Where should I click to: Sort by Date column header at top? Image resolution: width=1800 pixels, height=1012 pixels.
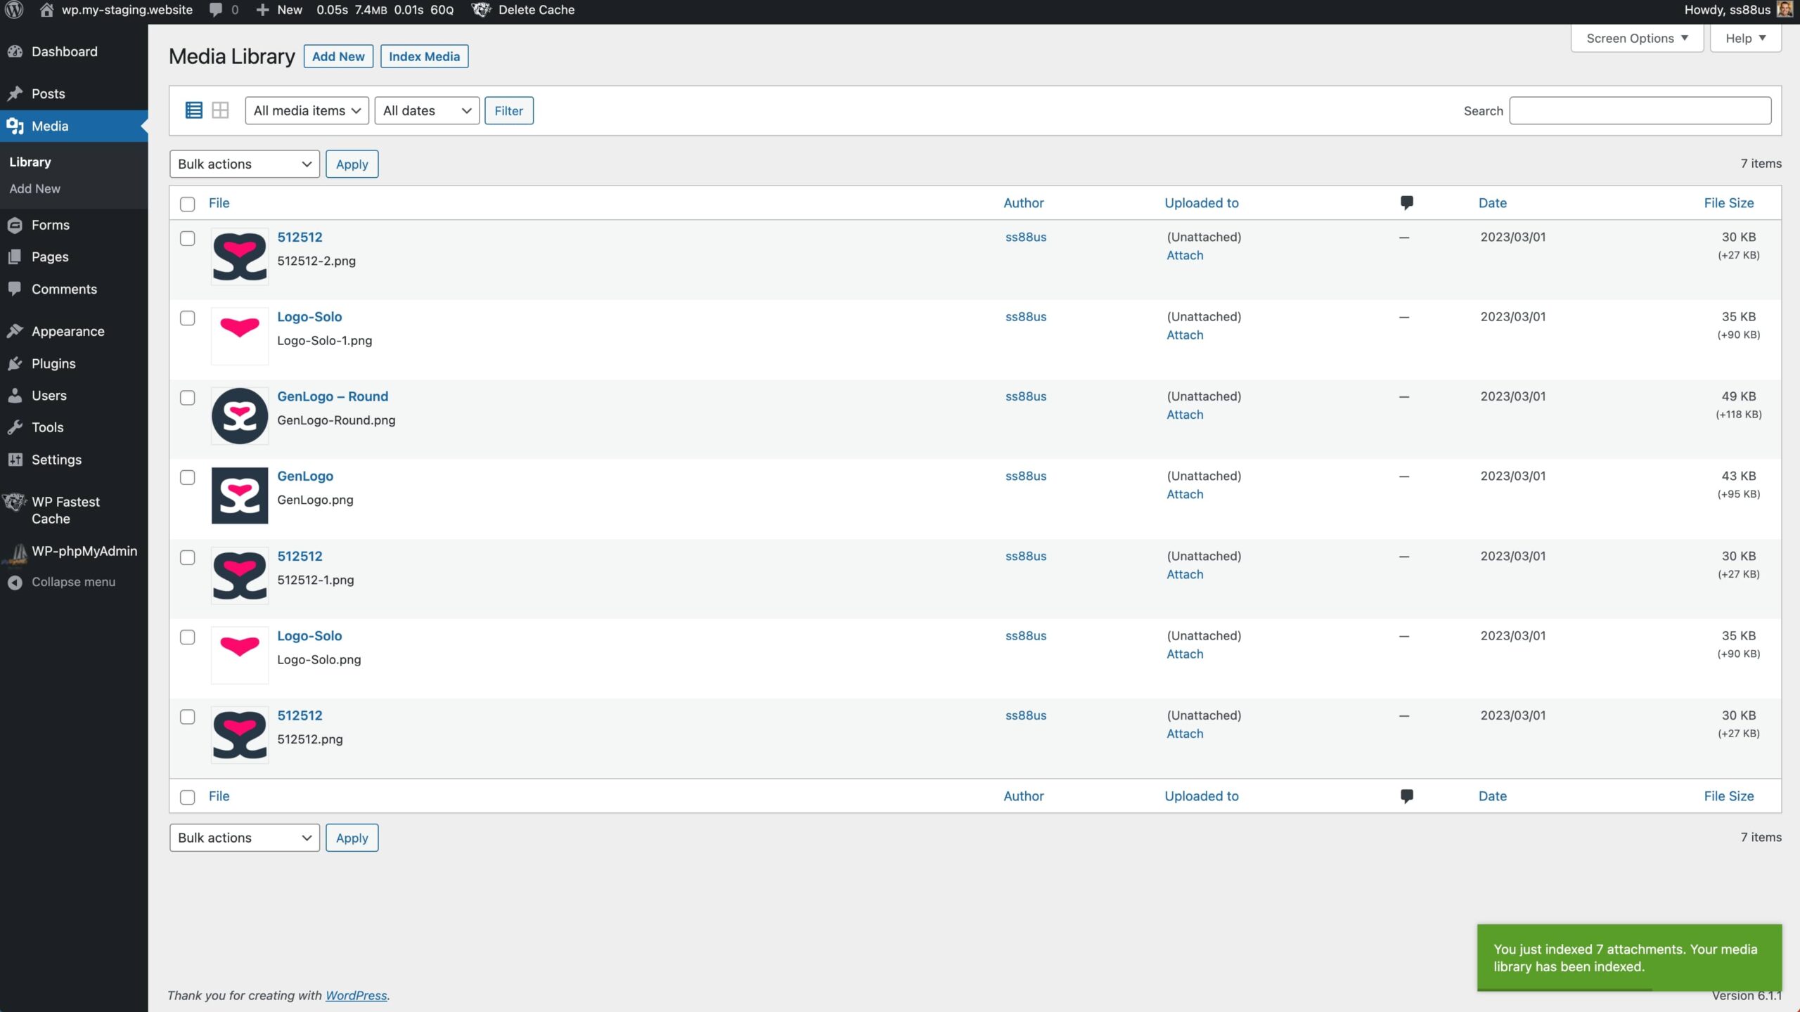coord(1492,203)
